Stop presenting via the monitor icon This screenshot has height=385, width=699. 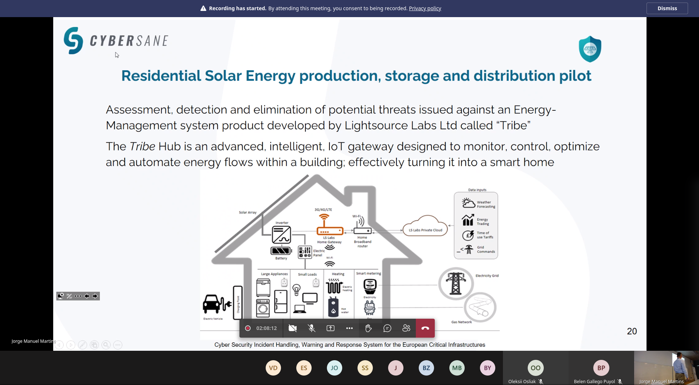point(60,296)
